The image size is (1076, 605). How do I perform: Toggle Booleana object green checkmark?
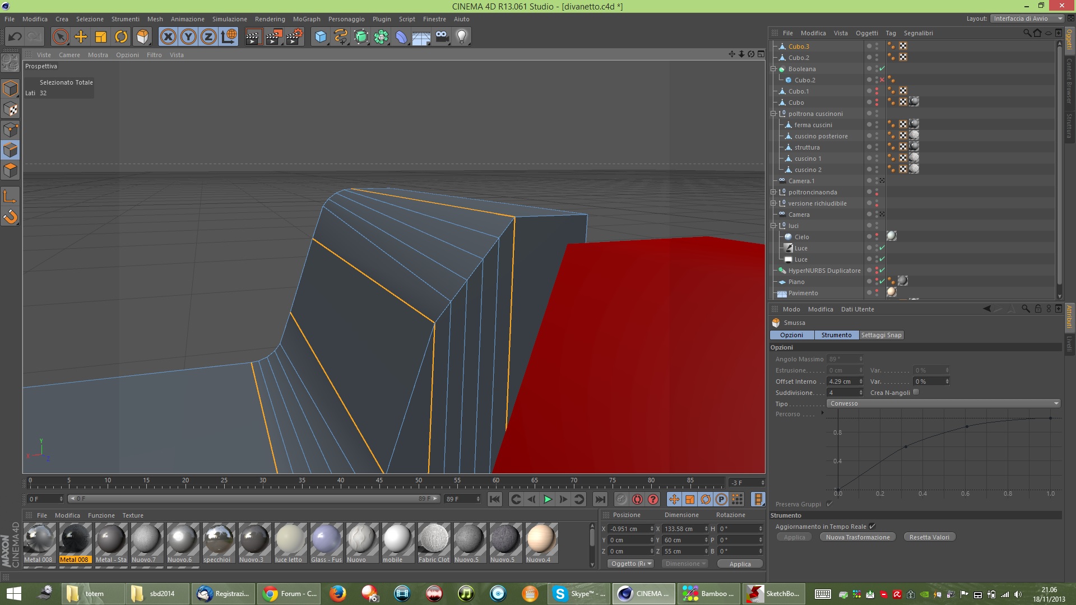coord(882,69)
